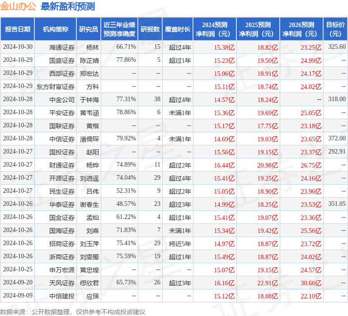Select researcher 潘儒琛
This screenshot has height=316, width=348.
point(89,139)
